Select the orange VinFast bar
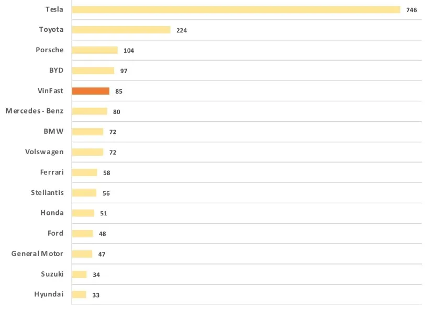Screen dimensions: 425x311 (91, 91)
